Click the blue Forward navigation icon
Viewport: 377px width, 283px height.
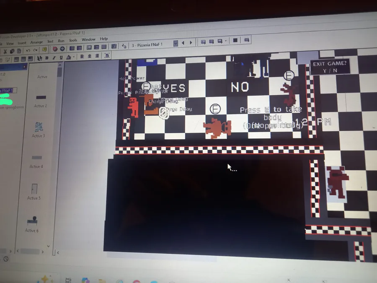(x=62, y=49)
